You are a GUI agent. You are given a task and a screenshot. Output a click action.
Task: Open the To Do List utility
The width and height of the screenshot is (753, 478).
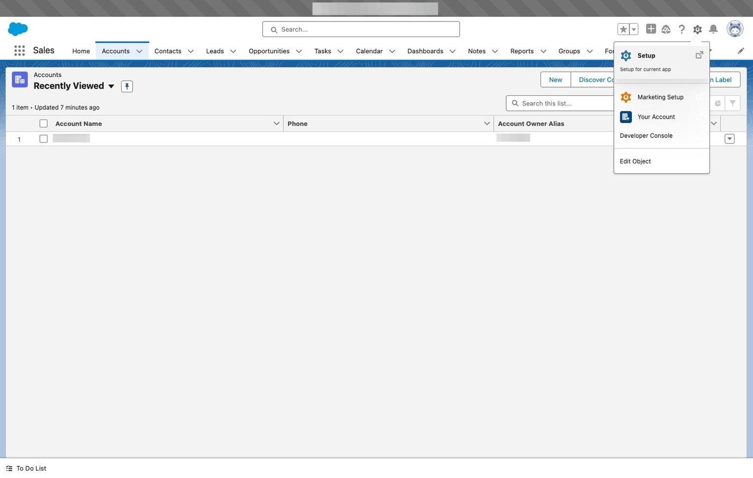[x=26, y=468]
